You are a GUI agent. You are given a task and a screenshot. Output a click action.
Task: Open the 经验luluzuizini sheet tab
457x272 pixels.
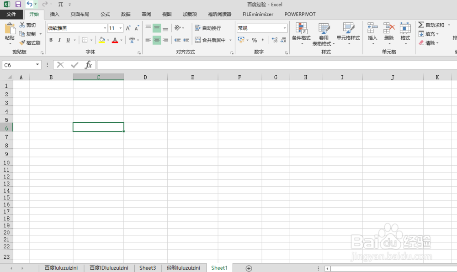pos(183,268)
